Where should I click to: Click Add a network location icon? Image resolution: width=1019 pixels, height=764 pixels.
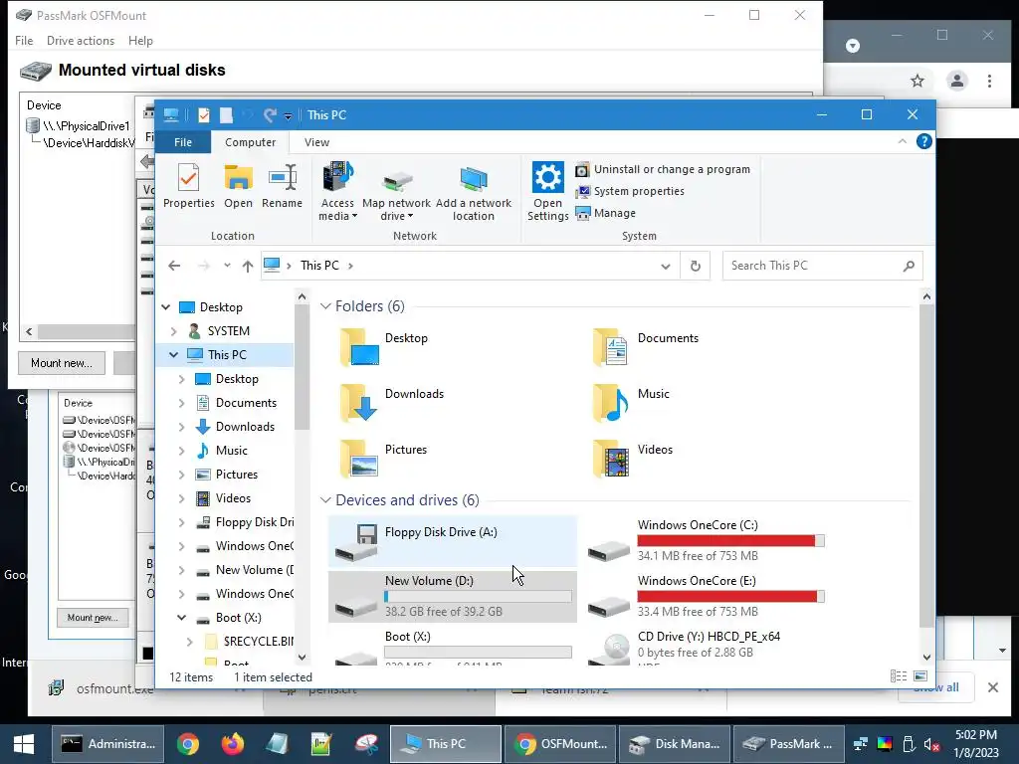tap(473, 192)
